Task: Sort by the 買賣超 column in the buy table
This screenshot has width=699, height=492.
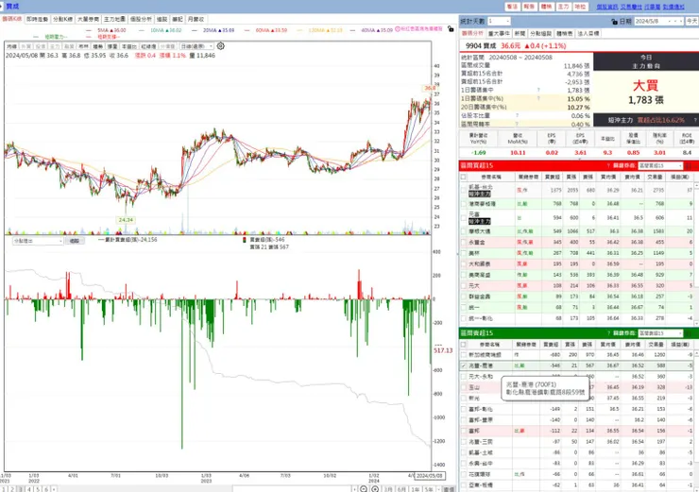Action: click(x=551, y=177)
